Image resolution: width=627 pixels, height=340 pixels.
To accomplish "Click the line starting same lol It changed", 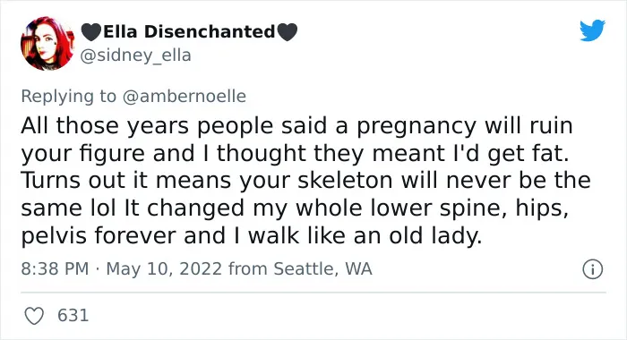I will [x=295, y=209].
